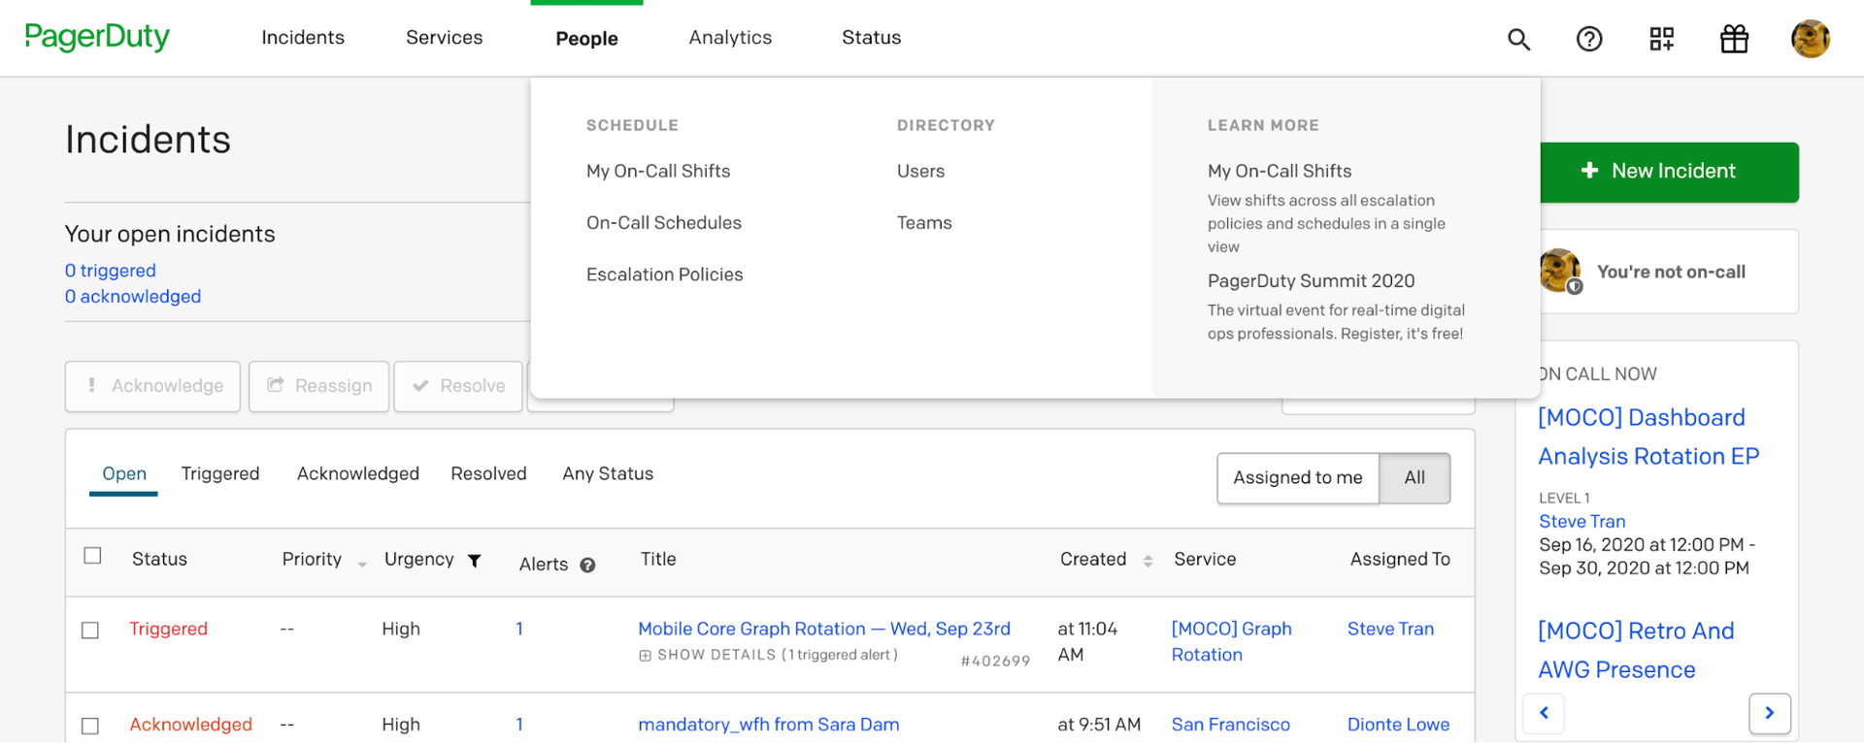Click the Urgency filter funnel icon
The image size is (1864, 743).
click(x=475, y=561)
